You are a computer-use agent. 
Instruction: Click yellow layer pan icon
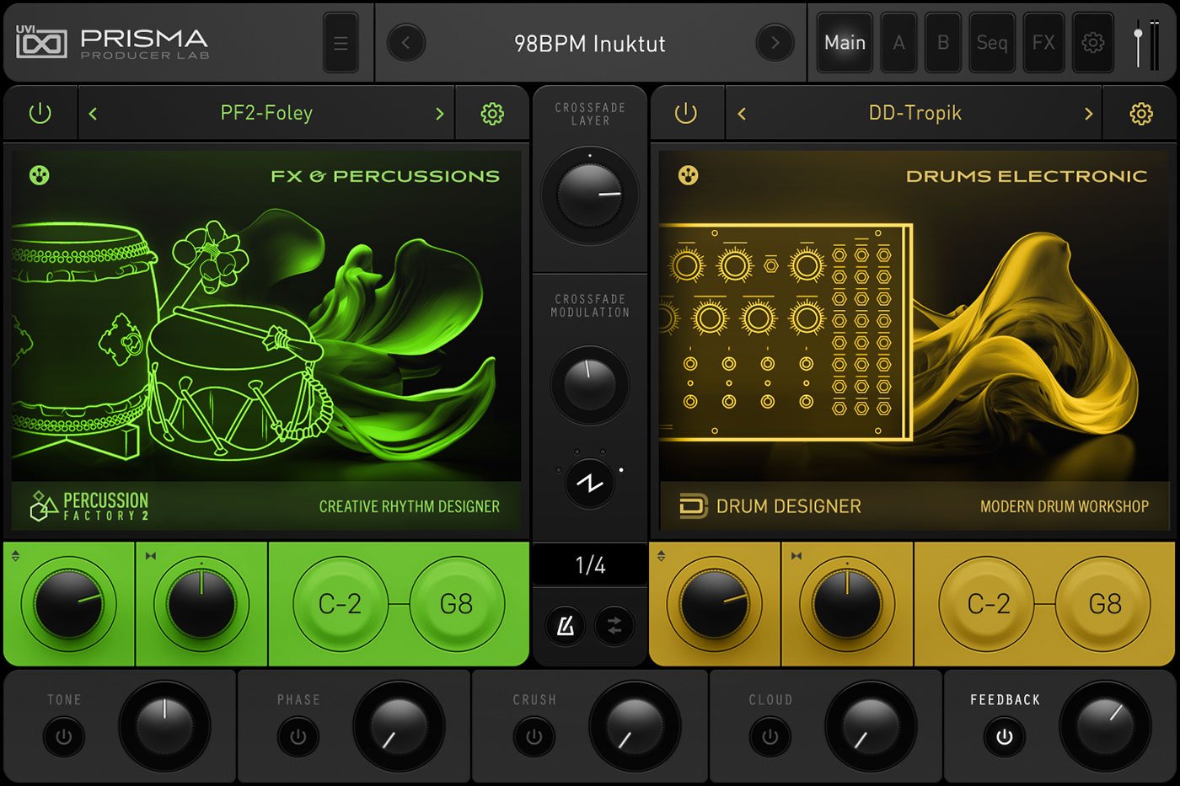(x=796, y=556)
